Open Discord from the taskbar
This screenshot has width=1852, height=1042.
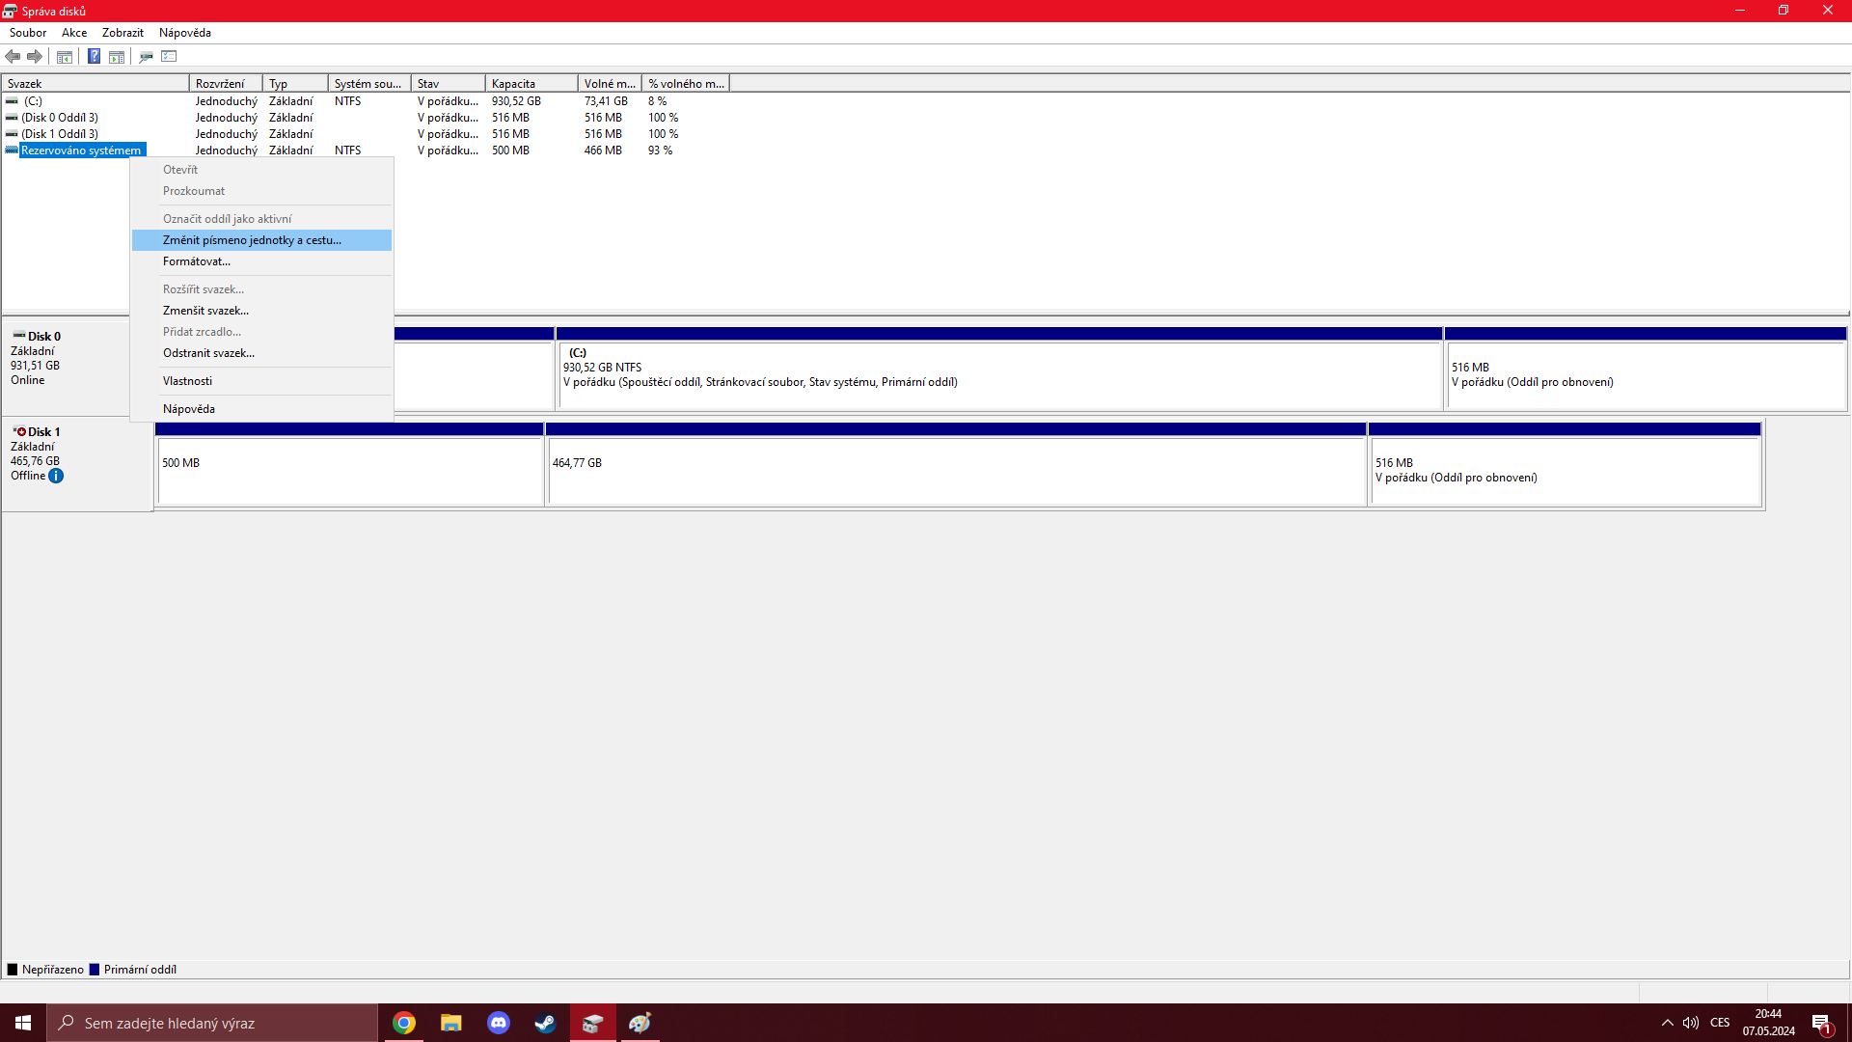(x=499, y=1023)
